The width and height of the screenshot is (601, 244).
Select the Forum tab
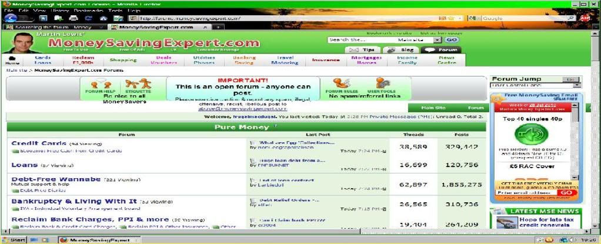(x=441, y=50)
